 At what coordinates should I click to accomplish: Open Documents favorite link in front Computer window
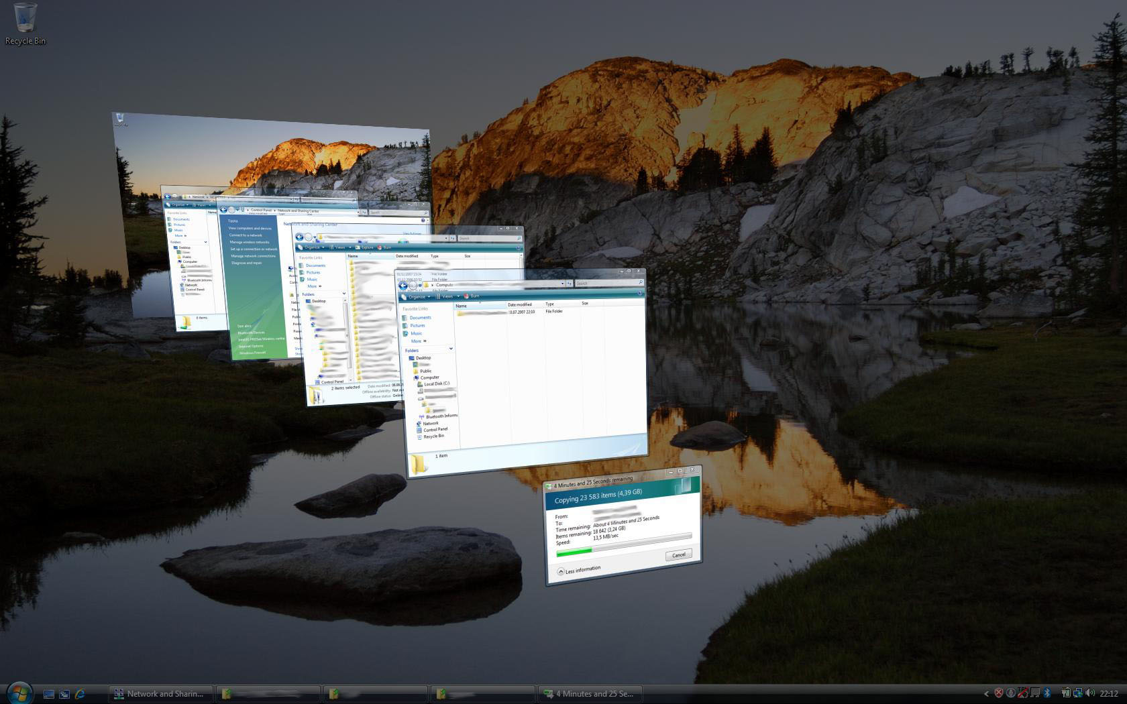(417, 318)
